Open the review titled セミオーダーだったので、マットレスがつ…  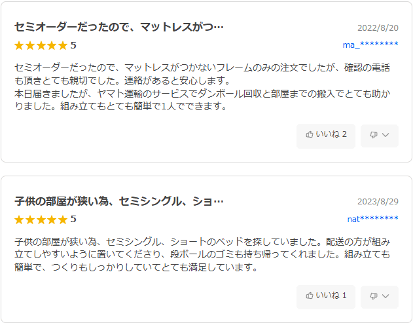click(119, 28)
